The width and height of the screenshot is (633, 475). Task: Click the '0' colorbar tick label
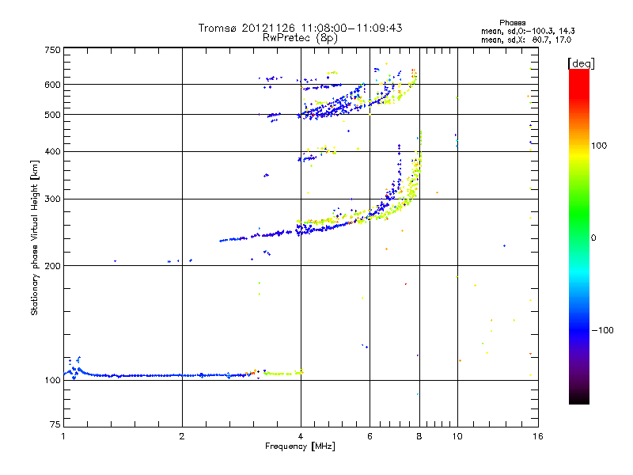tap(593, 238)
